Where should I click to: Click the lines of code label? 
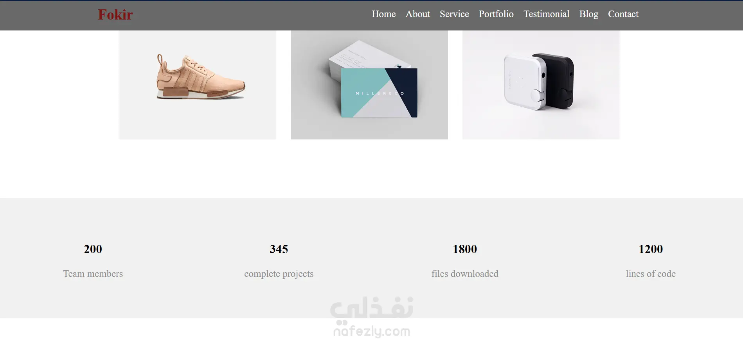pyautogui.click(x=651, y=274)
